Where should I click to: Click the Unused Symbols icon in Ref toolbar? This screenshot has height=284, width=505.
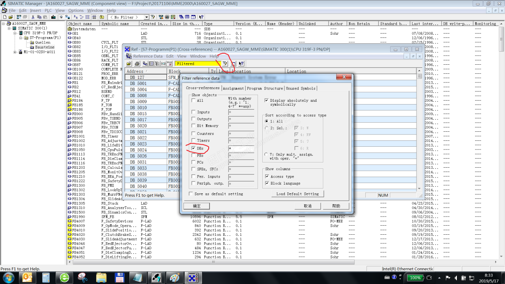(163, 64)
